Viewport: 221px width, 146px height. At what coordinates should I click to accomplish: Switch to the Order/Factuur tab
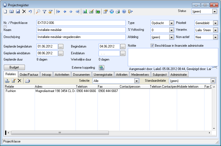pyautogui.click(x=29, y=75)
